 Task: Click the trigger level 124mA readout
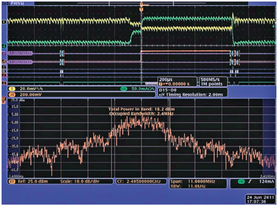pos(252,181)
